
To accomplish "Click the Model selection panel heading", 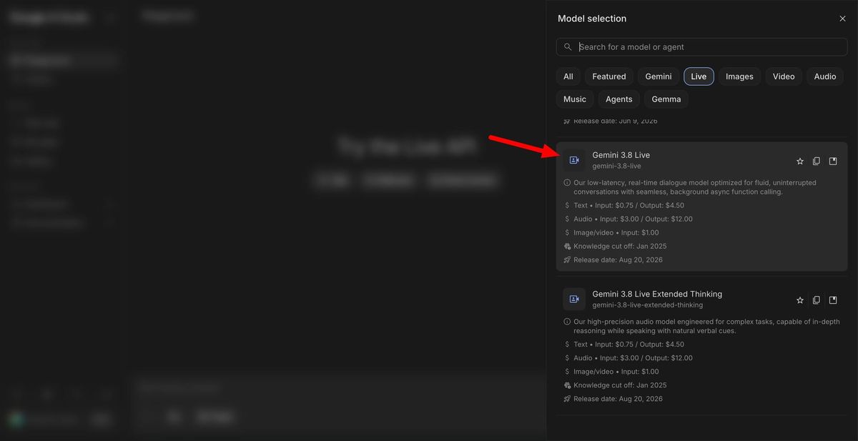I will [x=592, y=19].
